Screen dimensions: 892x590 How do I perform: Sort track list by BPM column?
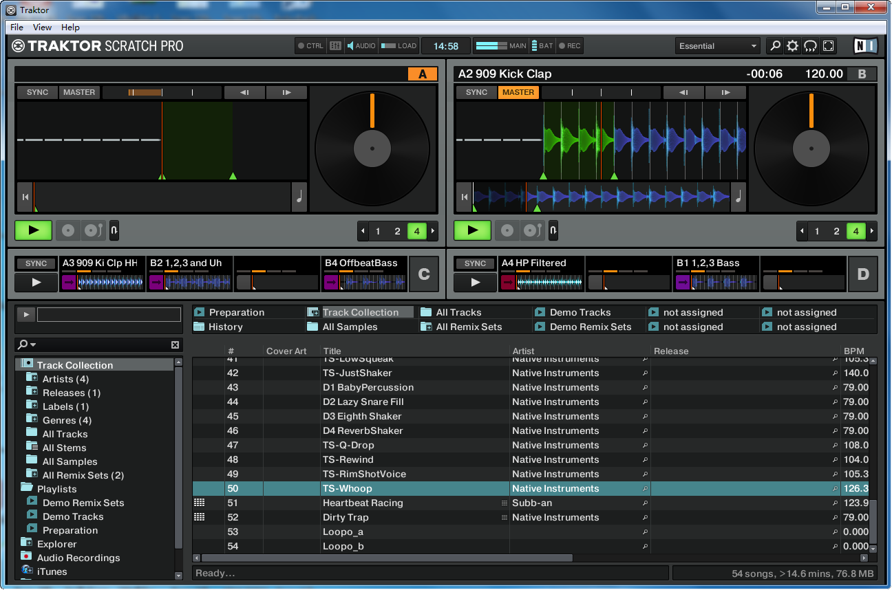tap(853, 351)
